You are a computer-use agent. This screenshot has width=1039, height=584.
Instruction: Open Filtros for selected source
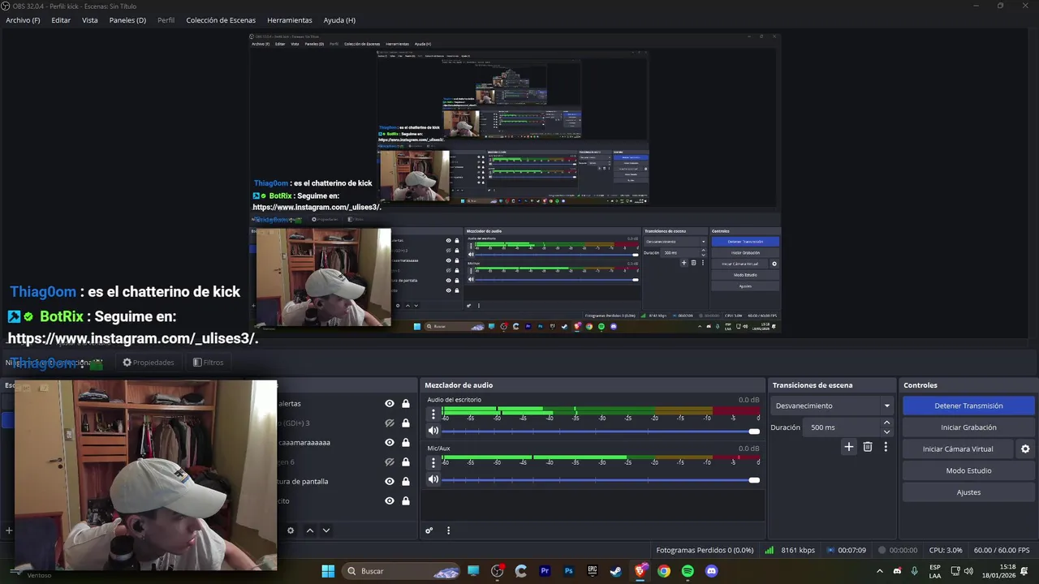pos(208,363)
